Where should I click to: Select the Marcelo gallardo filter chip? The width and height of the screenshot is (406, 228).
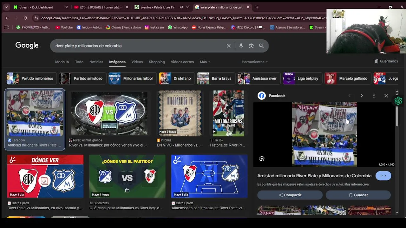[x=347, y=79]
